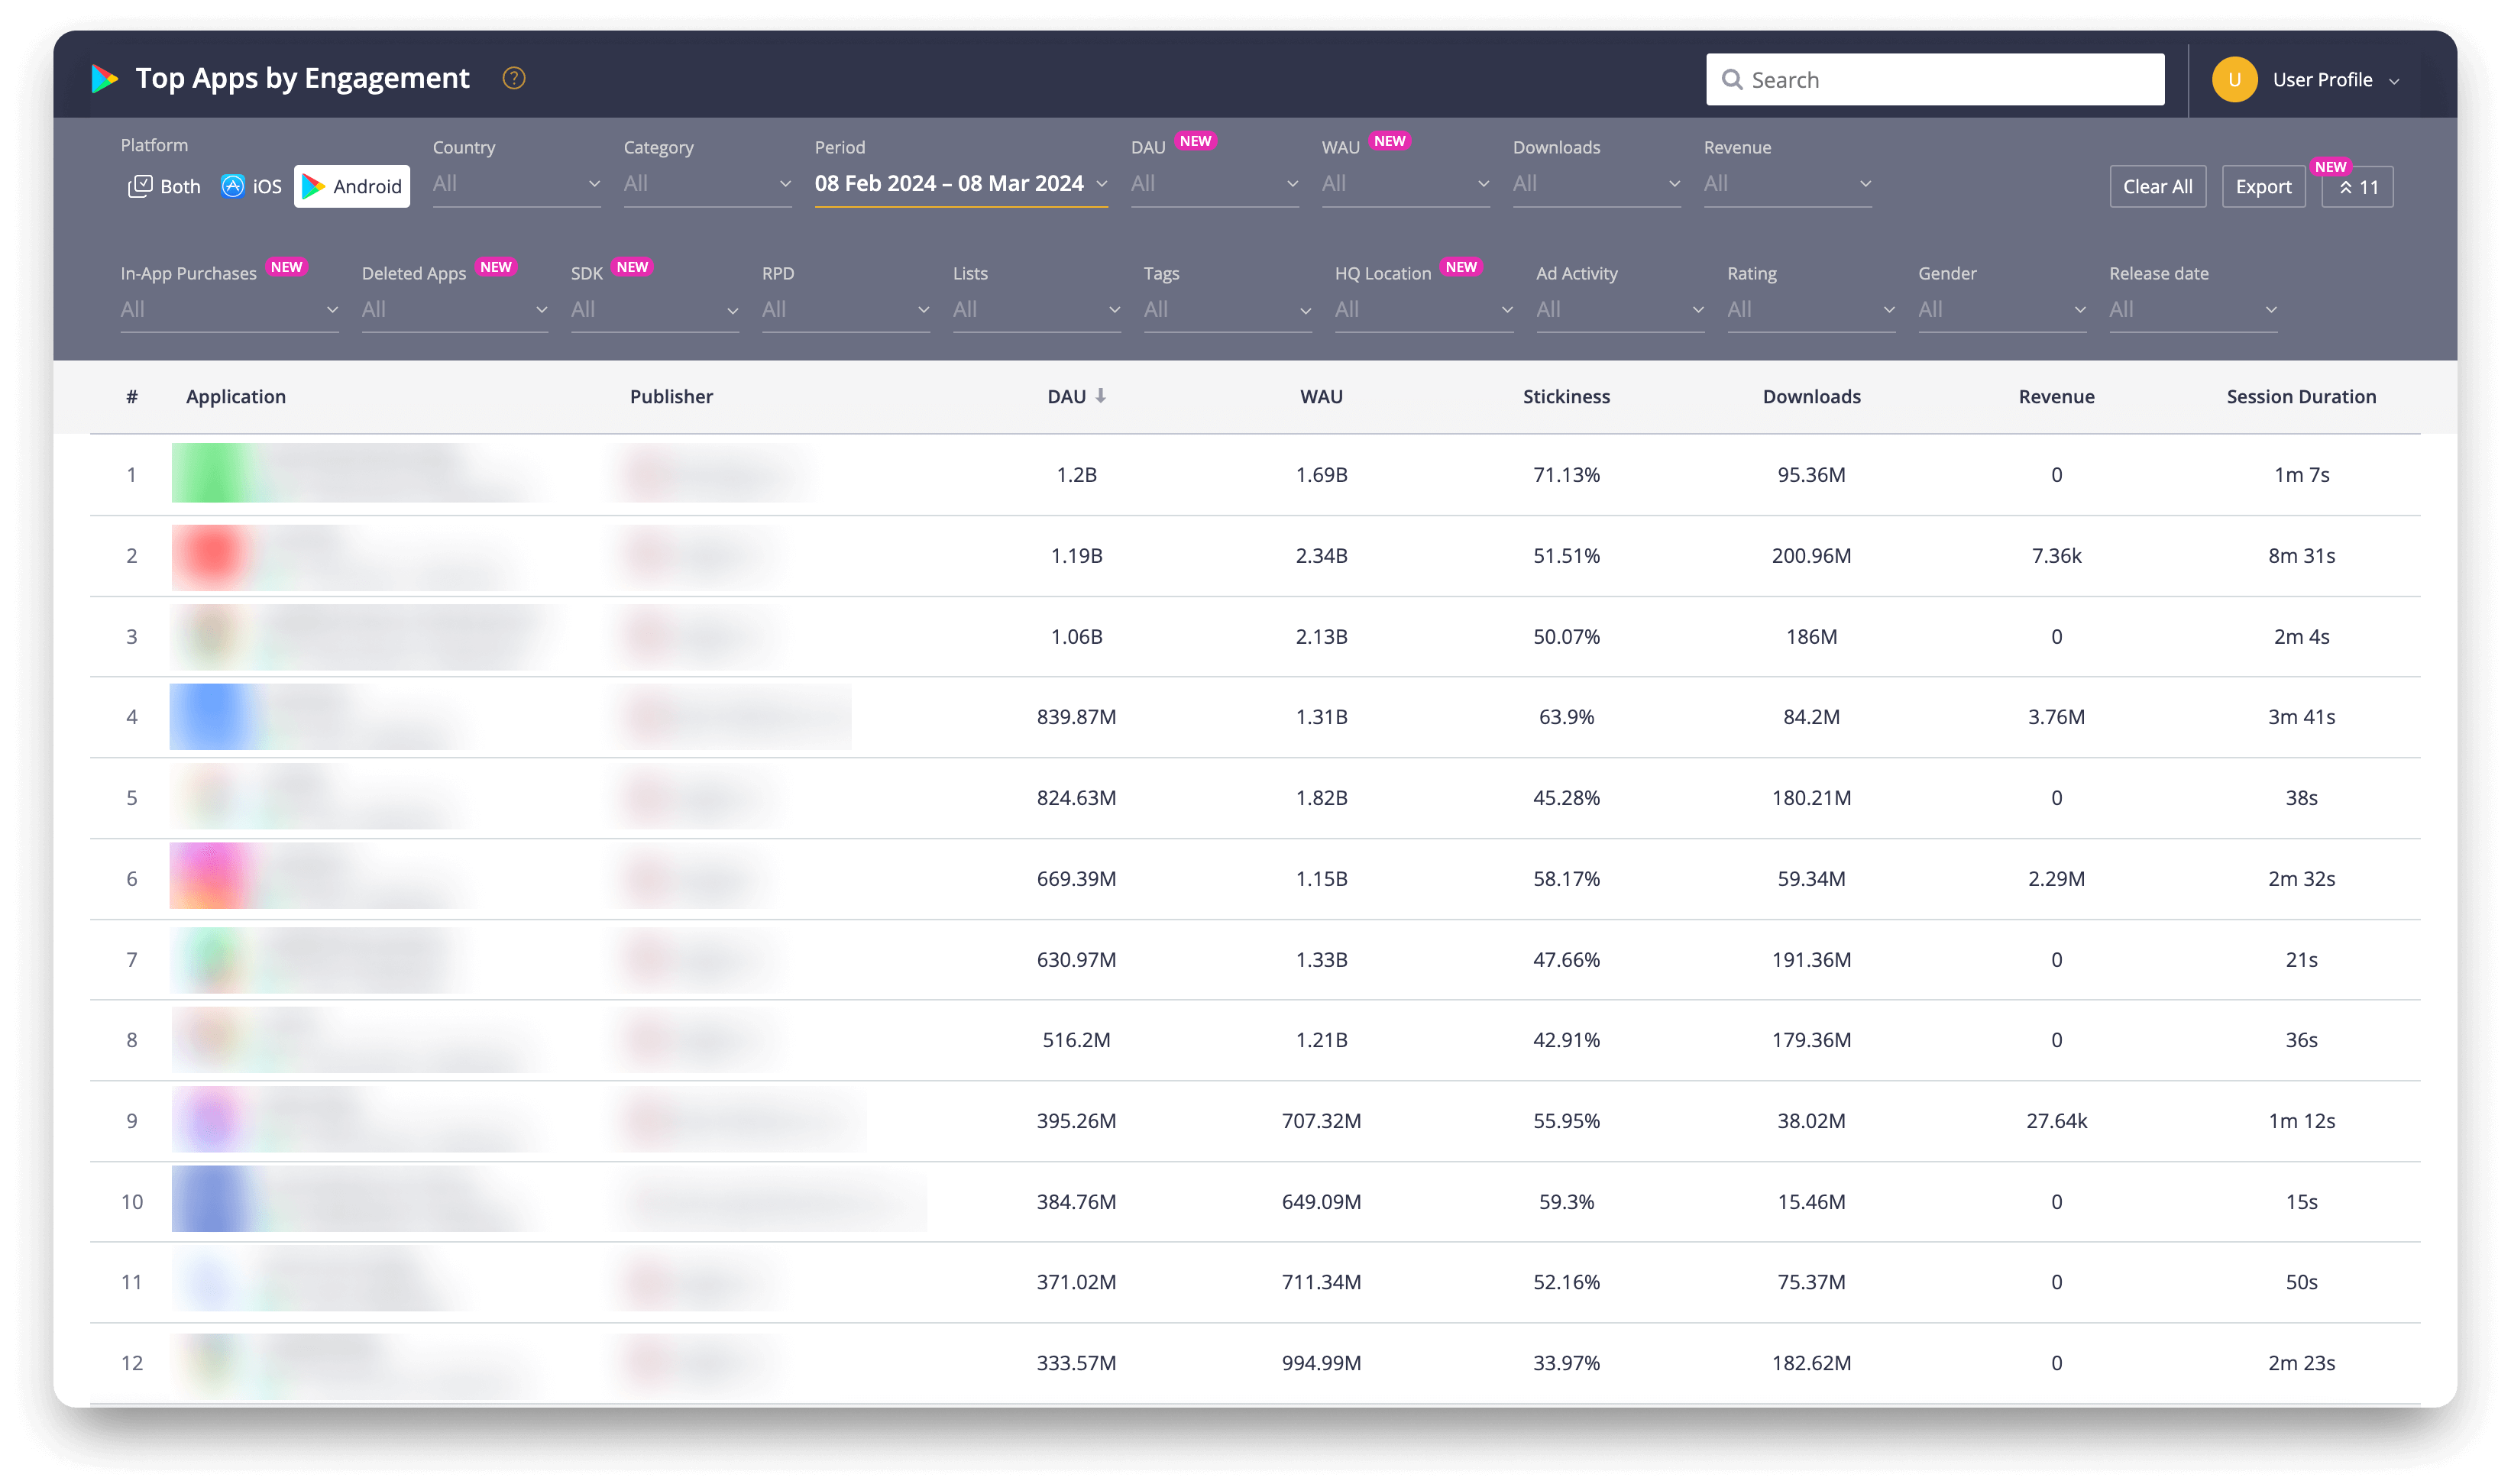Click the Google Play logo next to the title
The image size is (2511, 1484).
pos(103,79)
